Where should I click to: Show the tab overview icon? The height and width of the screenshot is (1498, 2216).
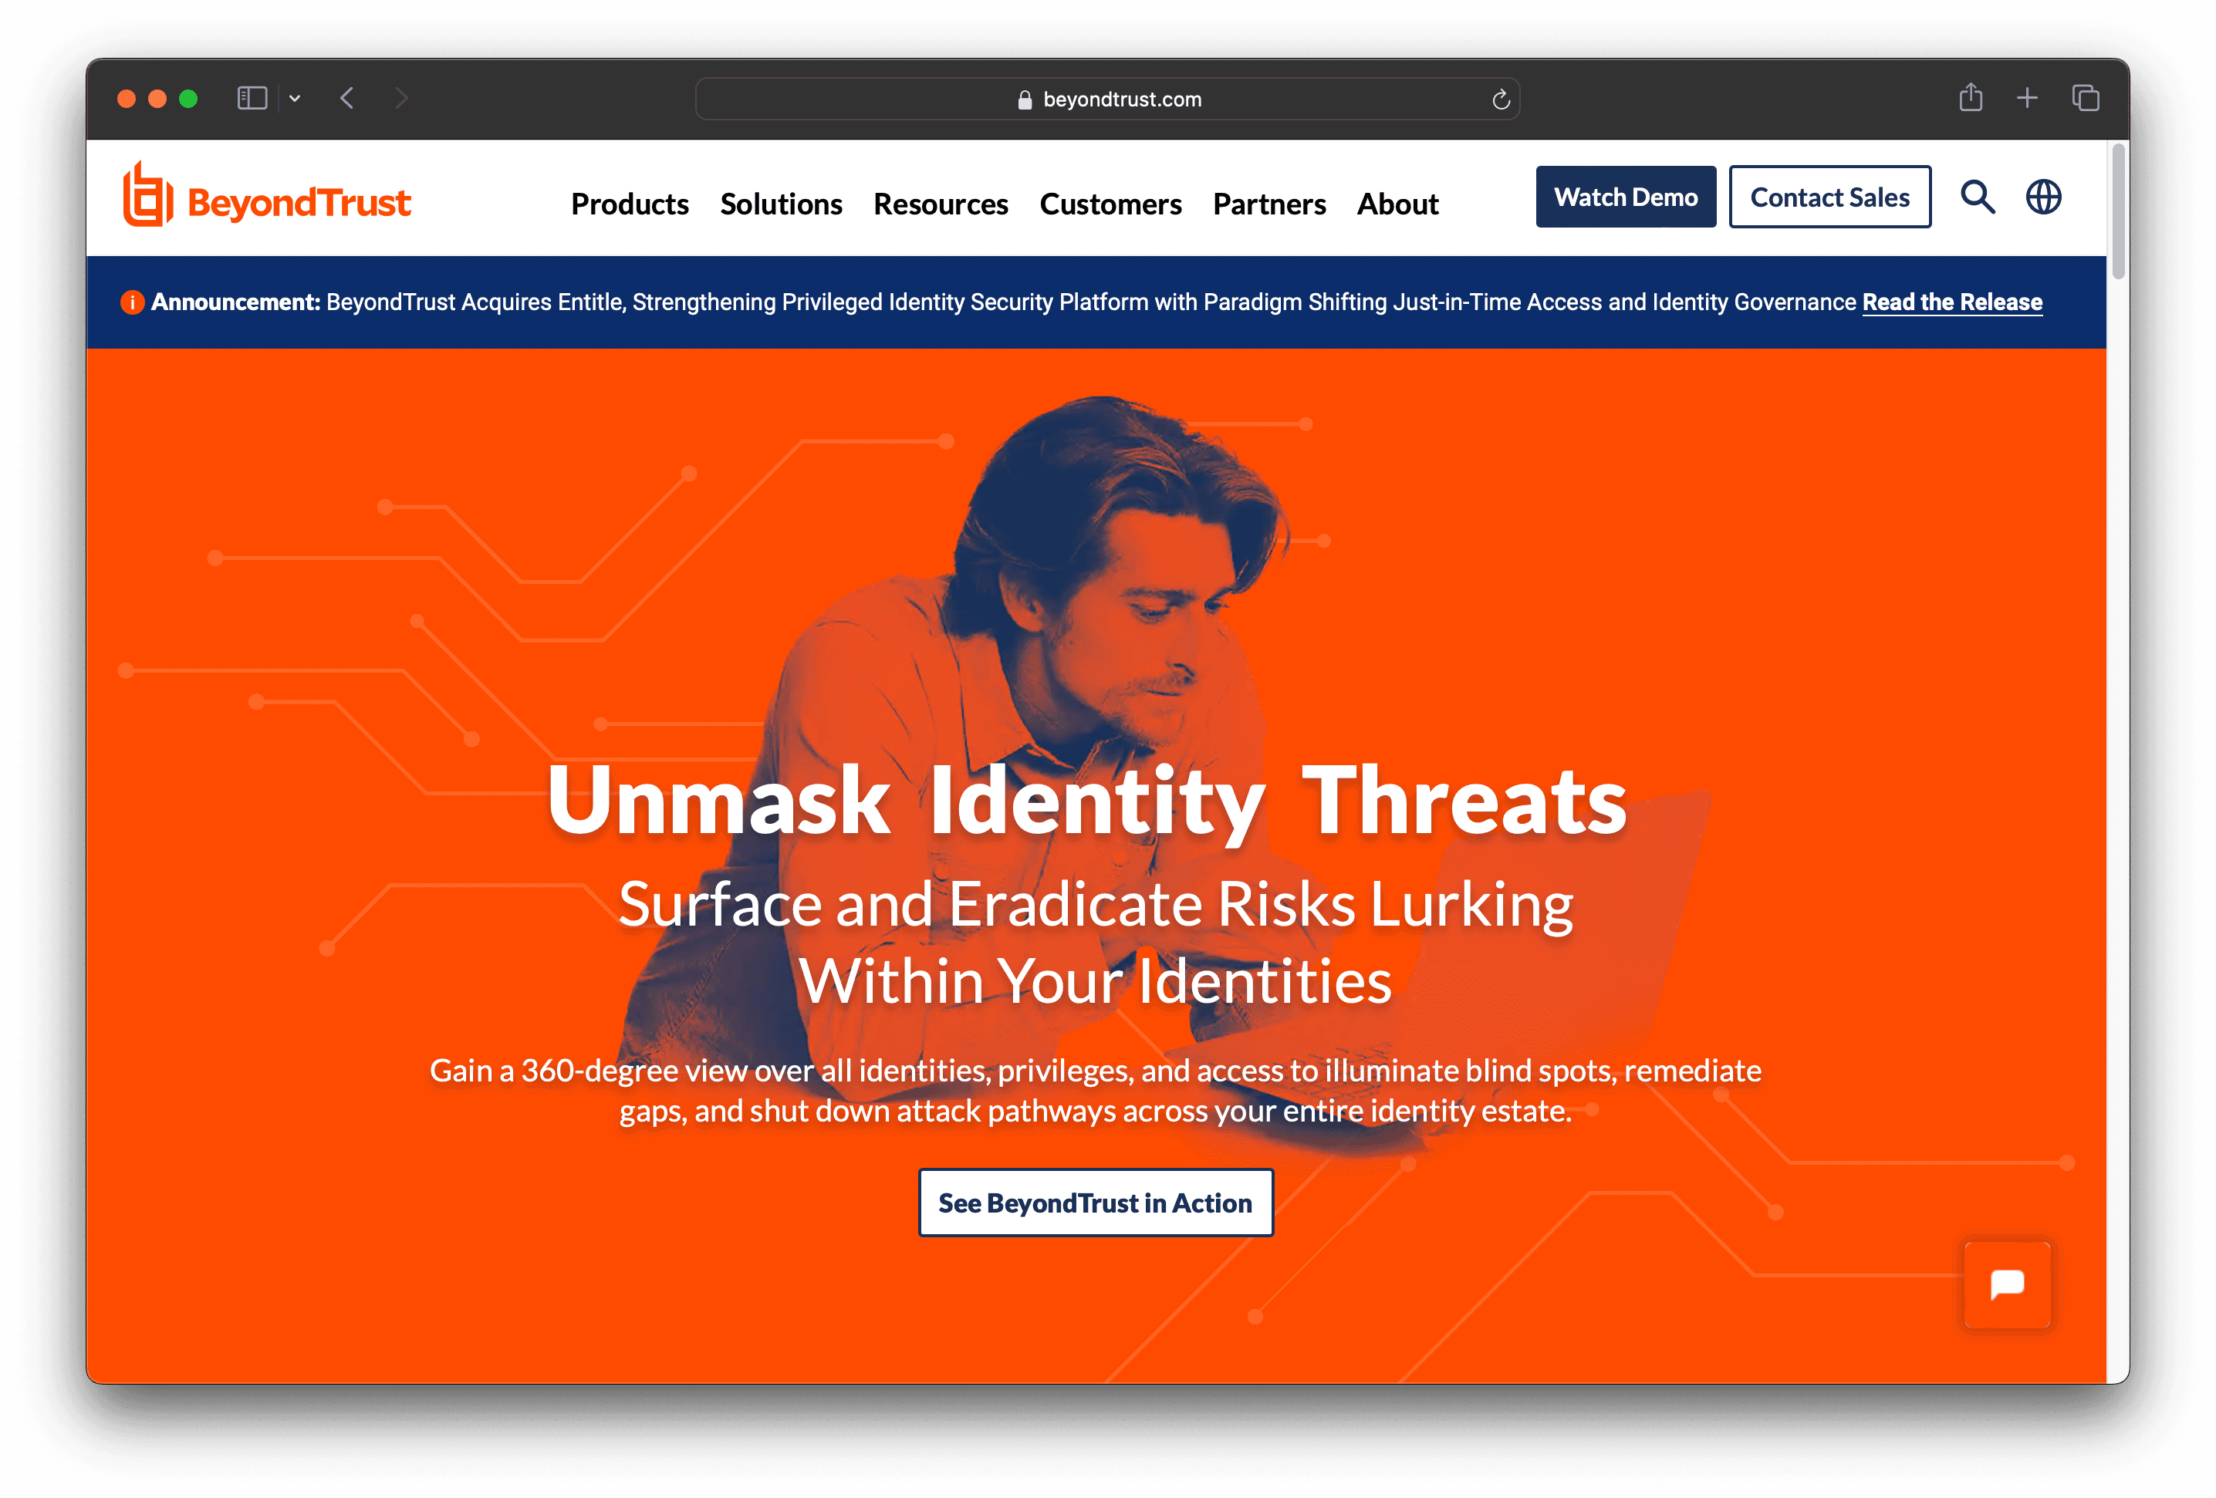[x=2086, y=97]
